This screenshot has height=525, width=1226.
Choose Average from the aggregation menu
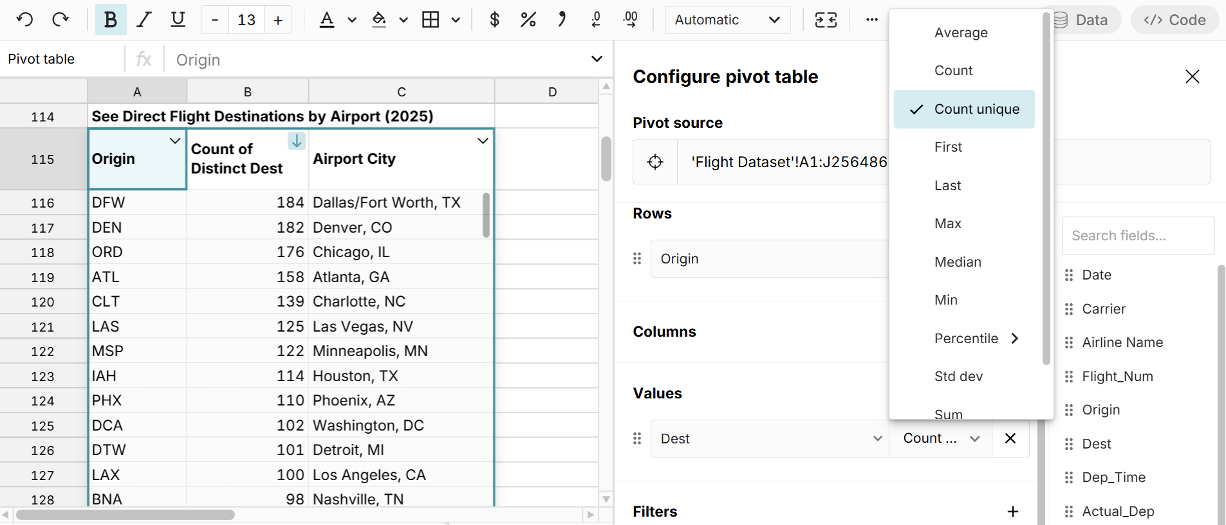click(x=961, y=33)
